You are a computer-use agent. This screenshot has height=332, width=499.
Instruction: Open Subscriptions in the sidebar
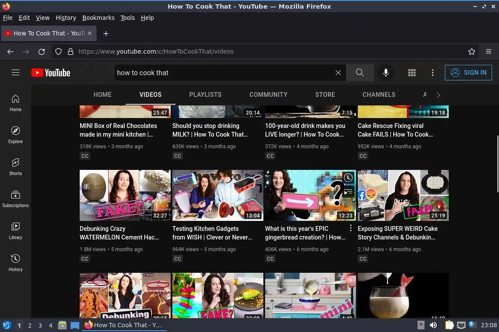15,199
